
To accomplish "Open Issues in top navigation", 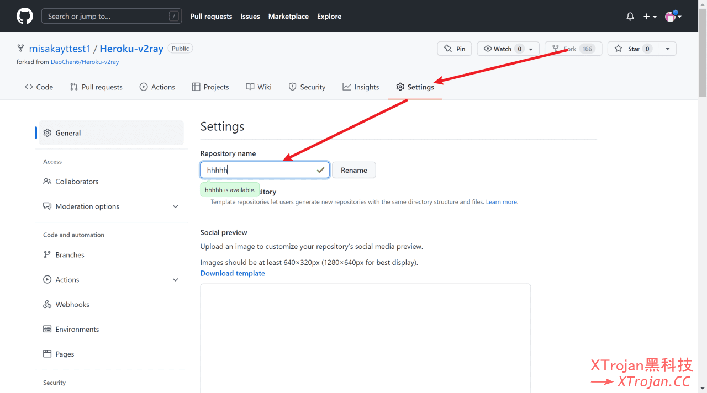I will [250, 17].
